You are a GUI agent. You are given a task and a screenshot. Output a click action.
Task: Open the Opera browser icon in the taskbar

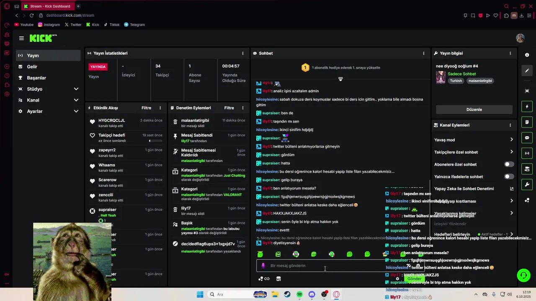tap(336, 294)
